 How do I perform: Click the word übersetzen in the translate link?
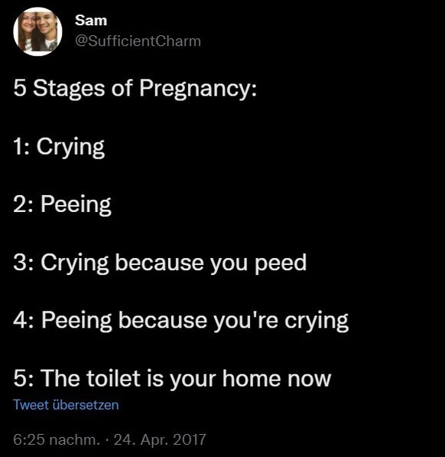(x=86, y=405)
